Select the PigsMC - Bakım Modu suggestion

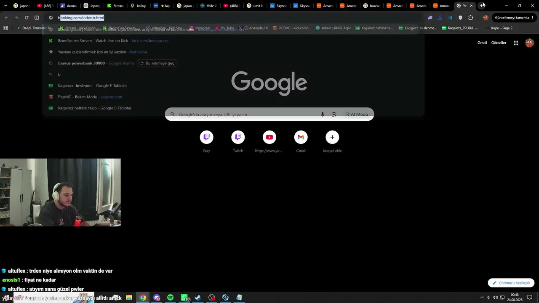(233, 97)
